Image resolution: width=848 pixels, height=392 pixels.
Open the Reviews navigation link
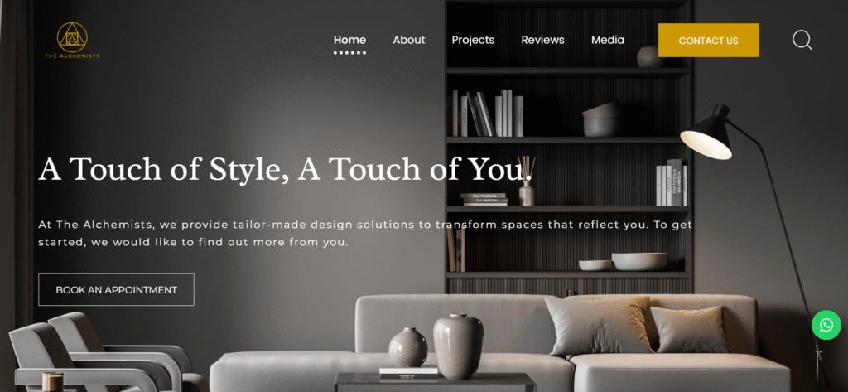542,40
